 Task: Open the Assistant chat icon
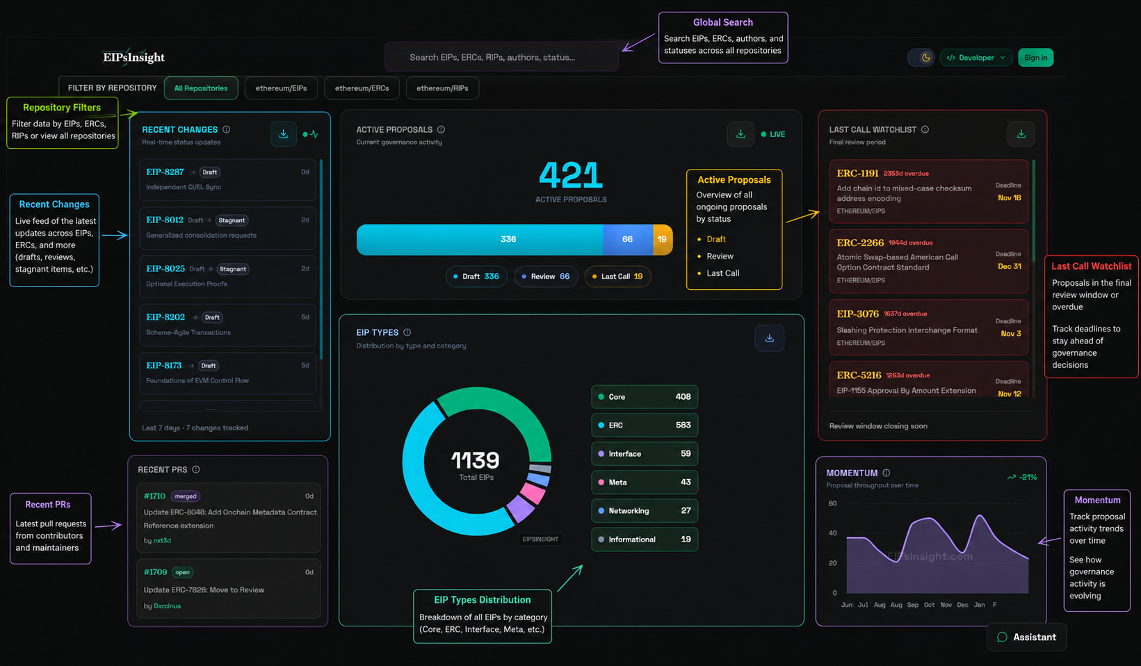click(1002, 637)
